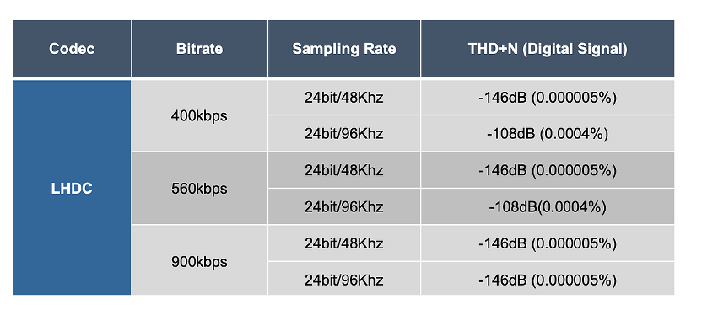Select 24bit/48Khz in the 560kbps group
Image resolution: width=702 pixels, height=315 pixels.
344,170
